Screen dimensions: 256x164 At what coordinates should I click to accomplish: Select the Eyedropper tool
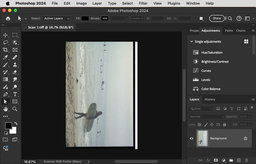(x=5, y=57)
